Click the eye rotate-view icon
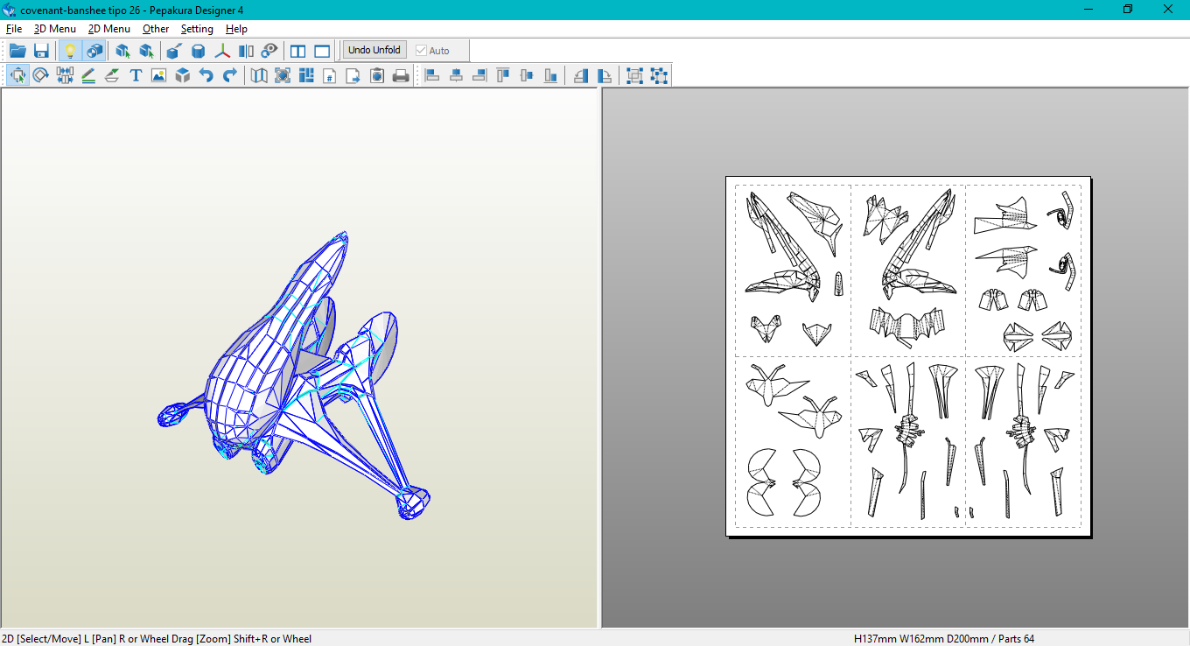 [269, 50]
